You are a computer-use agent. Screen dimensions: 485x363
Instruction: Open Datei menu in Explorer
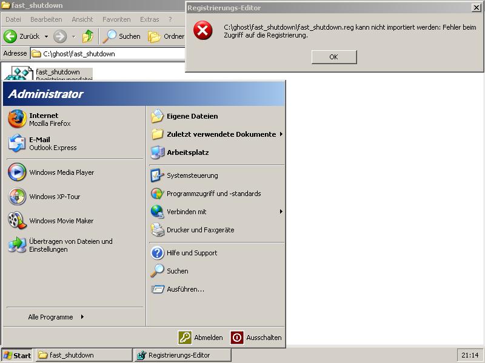pos(13,19)
